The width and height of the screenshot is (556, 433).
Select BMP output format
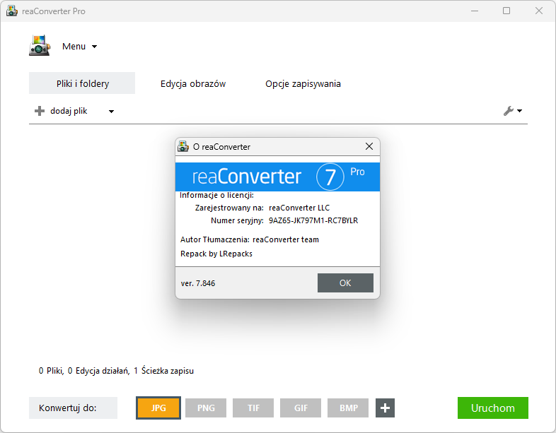tap(348, 408)
